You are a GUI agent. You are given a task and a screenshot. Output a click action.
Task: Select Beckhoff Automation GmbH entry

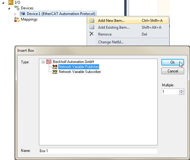(74, 62)
